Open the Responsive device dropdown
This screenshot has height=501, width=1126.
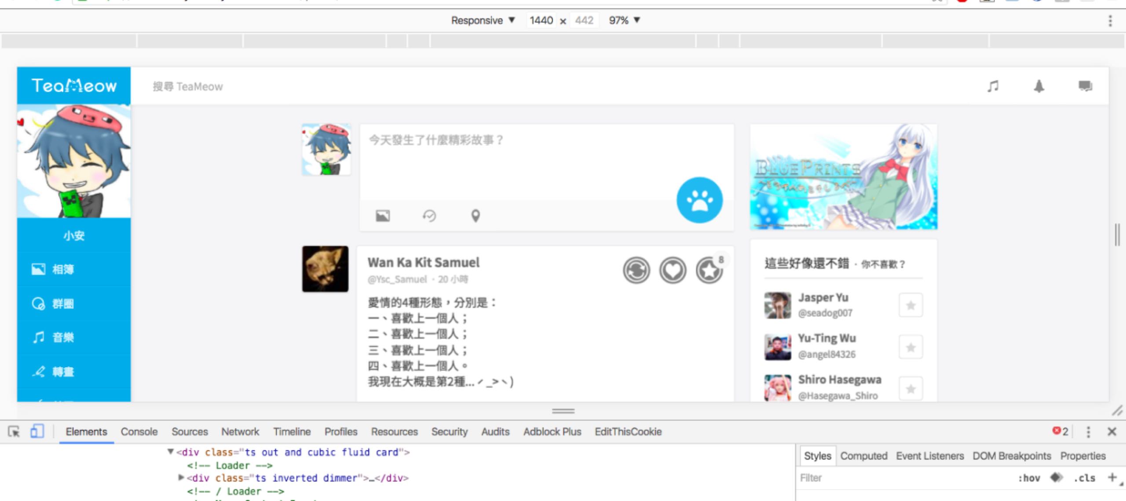(x=483, y=20)
